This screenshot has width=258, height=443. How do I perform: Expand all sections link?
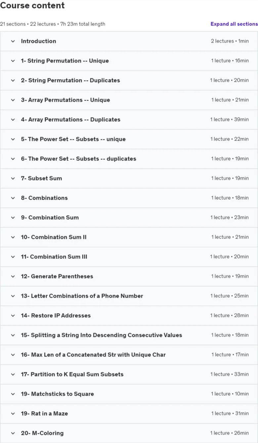[x=234, y=24]
